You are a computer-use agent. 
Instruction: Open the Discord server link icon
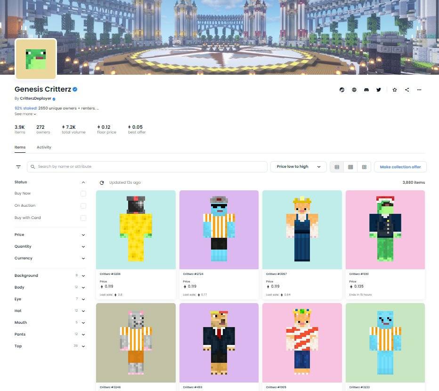tap(366, 90)
